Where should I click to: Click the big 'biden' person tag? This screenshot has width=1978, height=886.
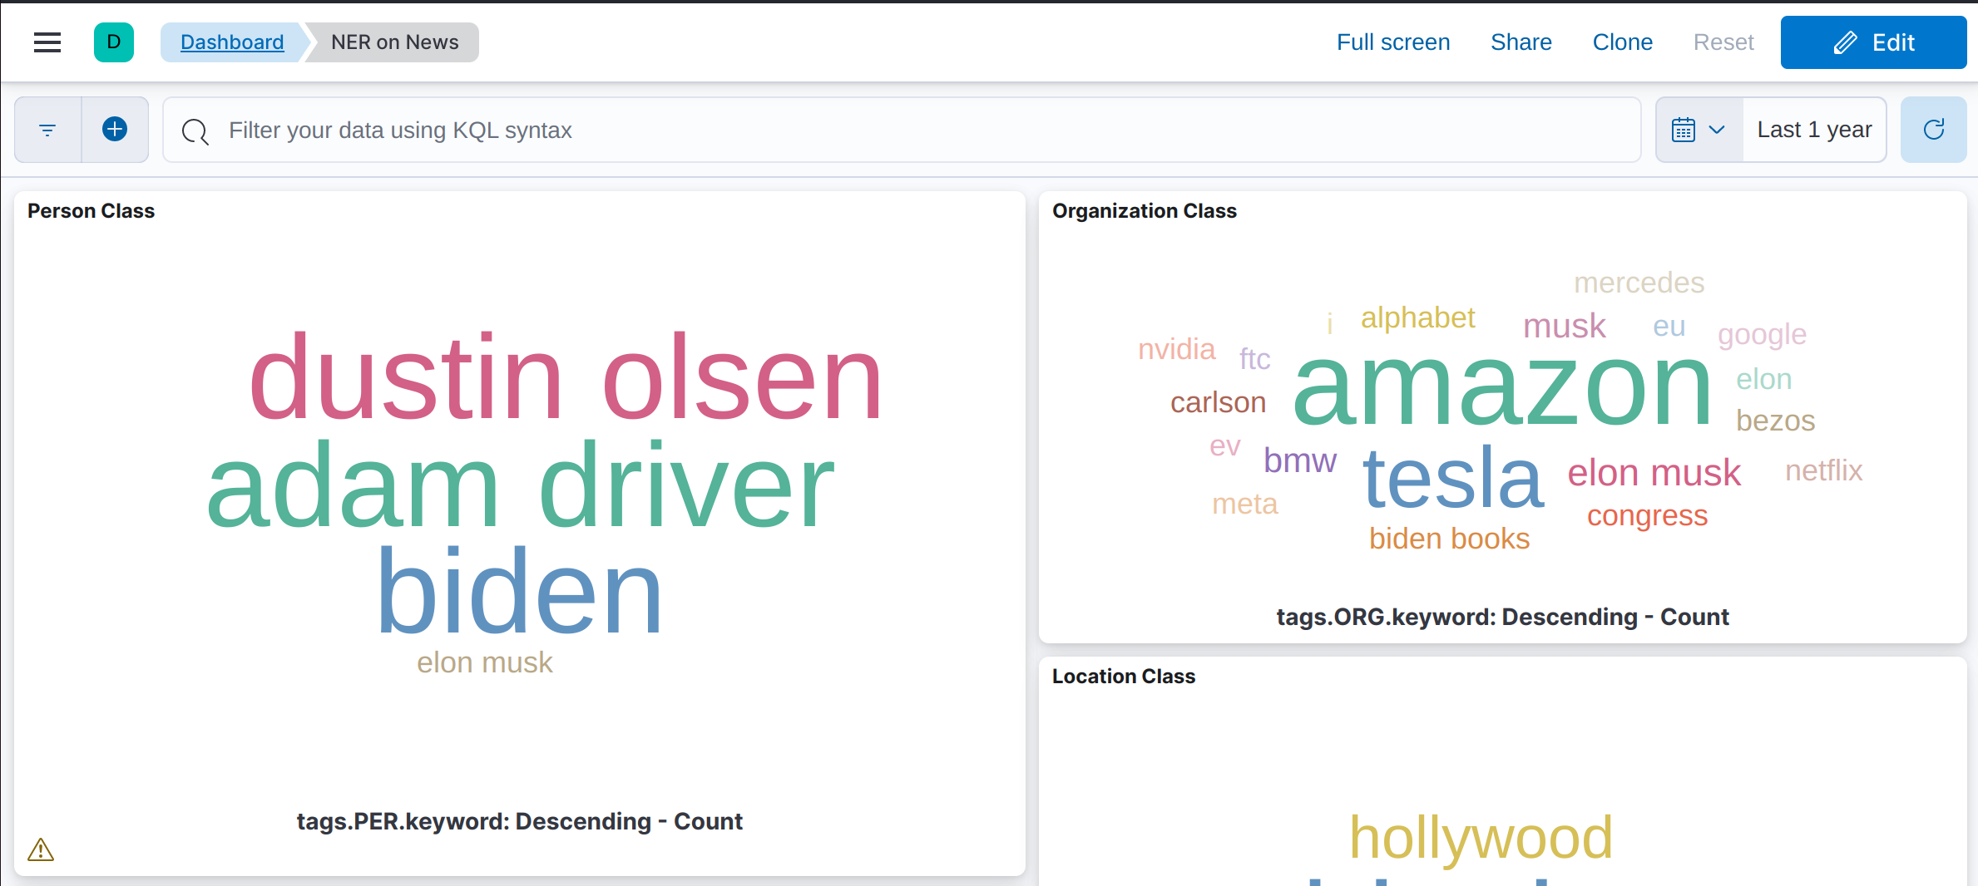tap(520, 592)
